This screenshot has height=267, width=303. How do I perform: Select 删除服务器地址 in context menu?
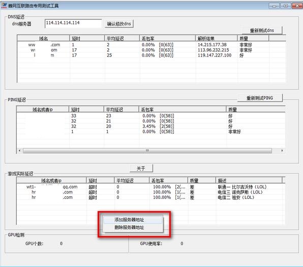pyautogui.click(x=133, y=227)
